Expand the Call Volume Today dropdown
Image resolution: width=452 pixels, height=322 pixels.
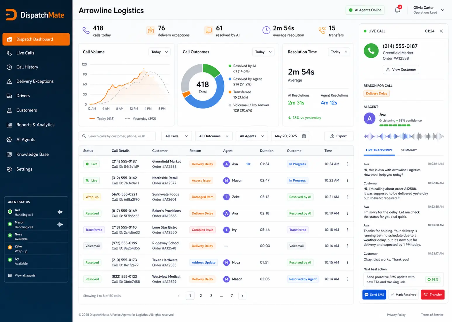click(x=159, y=52)
